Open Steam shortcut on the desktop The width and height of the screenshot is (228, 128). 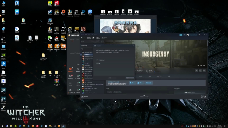pos(50,12)
